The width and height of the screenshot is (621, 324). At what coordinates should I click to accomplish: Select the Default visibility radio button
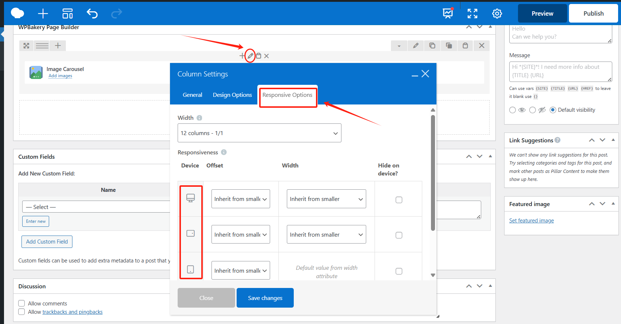(x=553, y=110)
